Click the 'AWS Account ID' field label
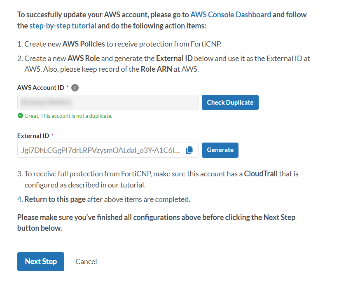Viewport: 339px width, 281px height. [x=41, y=88]
